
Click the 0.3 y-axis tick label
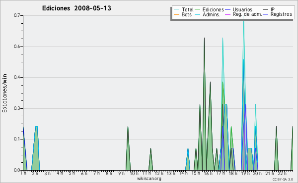(x=17, y=108)
